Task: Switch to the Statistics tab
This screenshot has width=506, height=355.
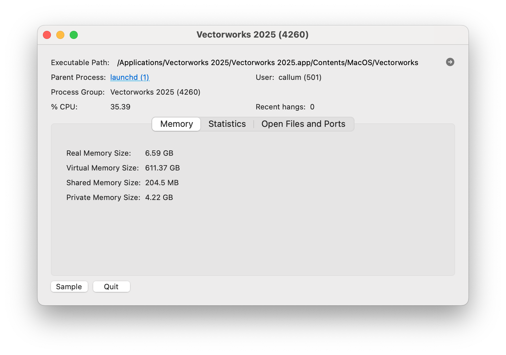Action: tap(227, 124)
